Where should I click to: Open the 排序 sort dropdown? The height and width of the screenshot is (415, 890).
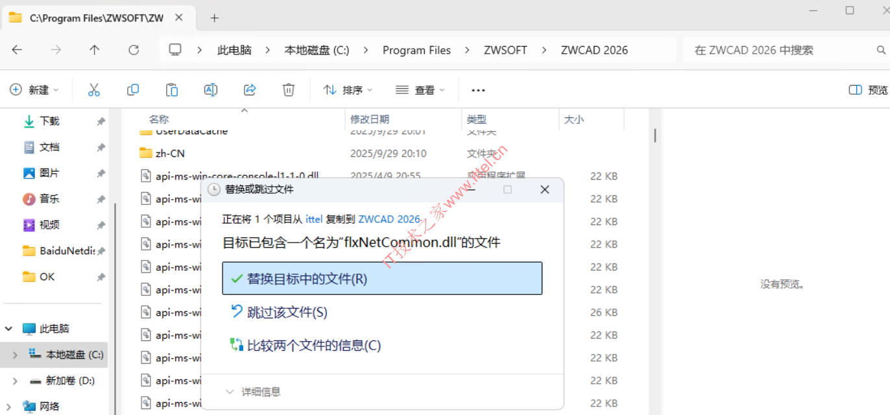[x=348, y=90]
